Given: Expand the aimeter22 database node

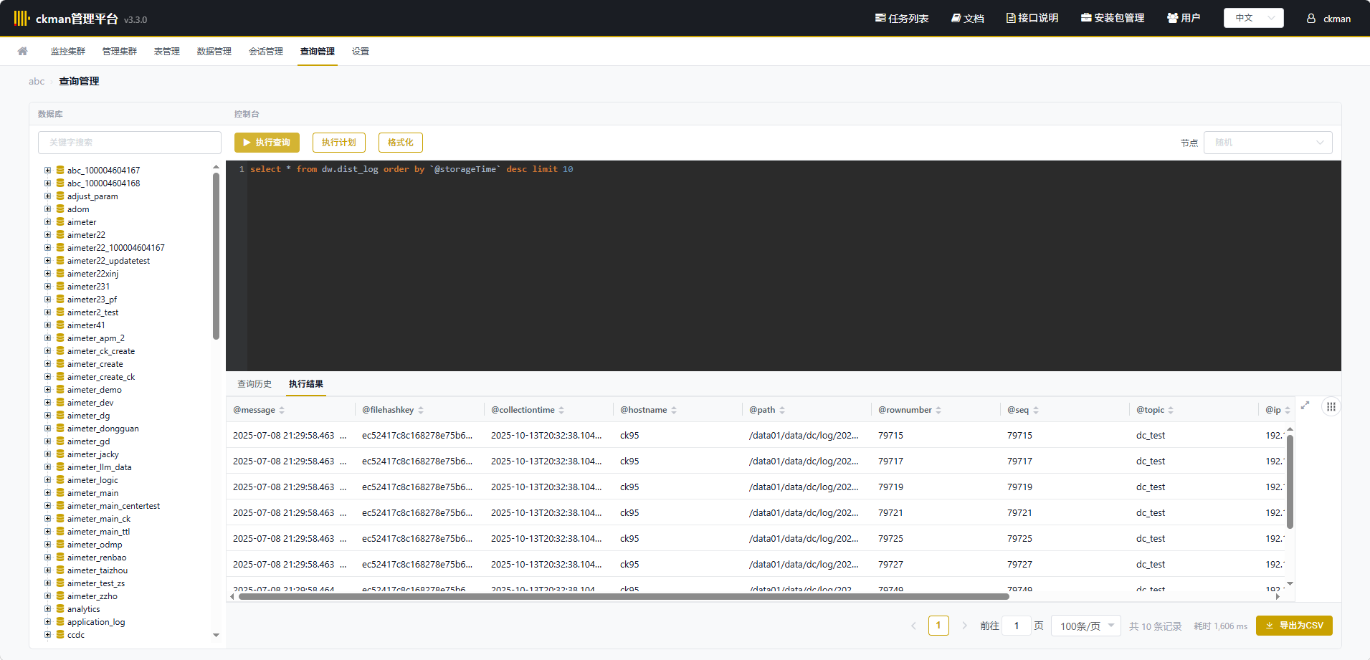Looking at the screenshot, I should tap(47, 234).
